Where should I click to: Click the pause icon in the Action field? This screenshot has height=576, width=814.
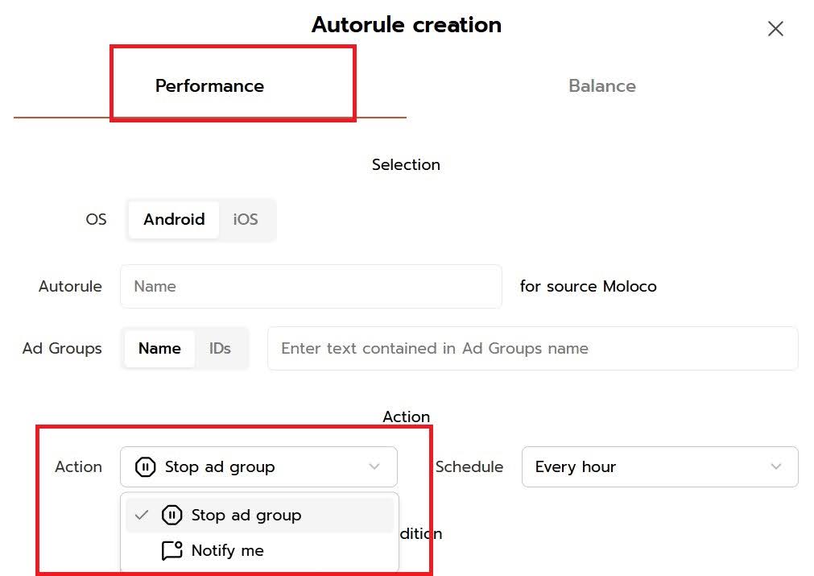point(146,467)
